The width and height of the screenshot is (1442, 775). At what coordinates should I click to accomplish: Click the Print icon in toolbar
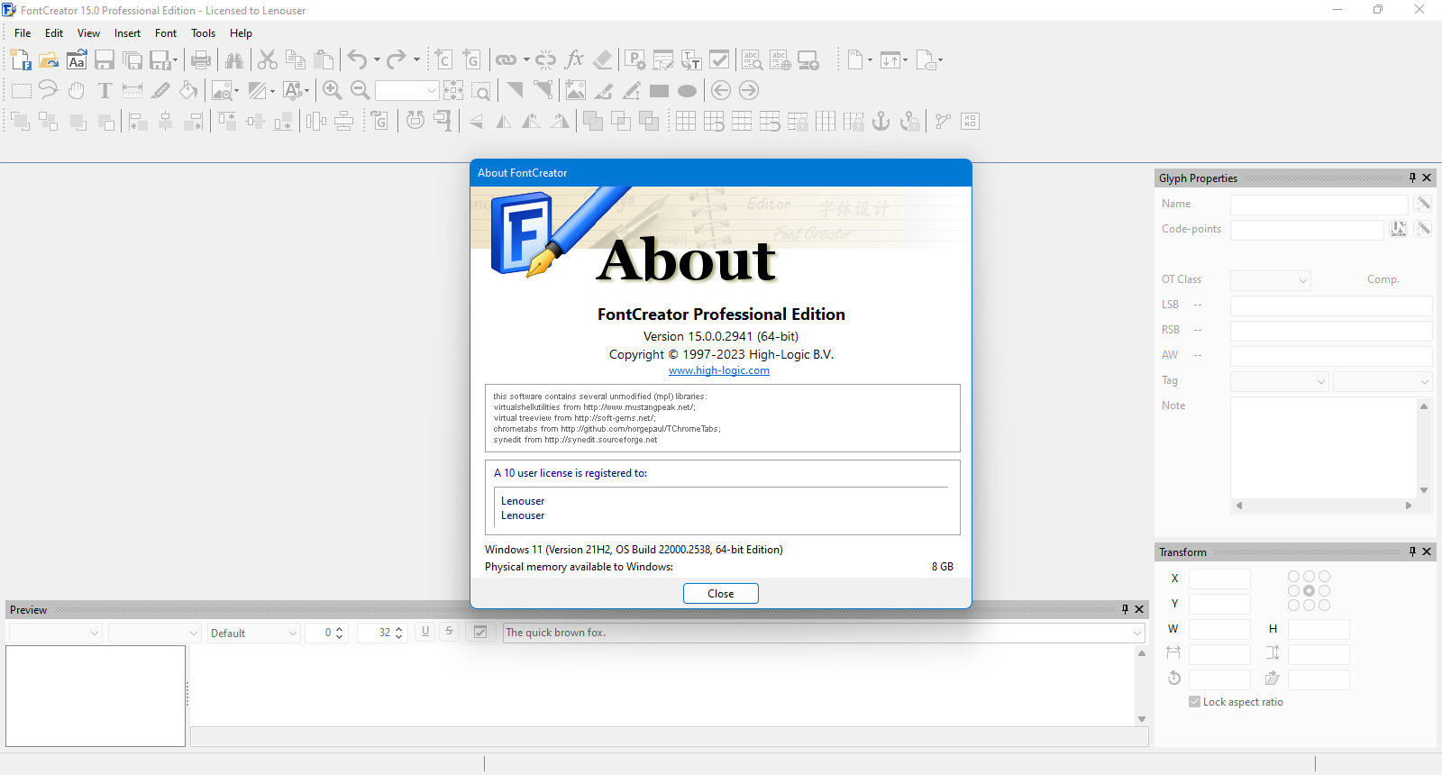click(201, 60)
